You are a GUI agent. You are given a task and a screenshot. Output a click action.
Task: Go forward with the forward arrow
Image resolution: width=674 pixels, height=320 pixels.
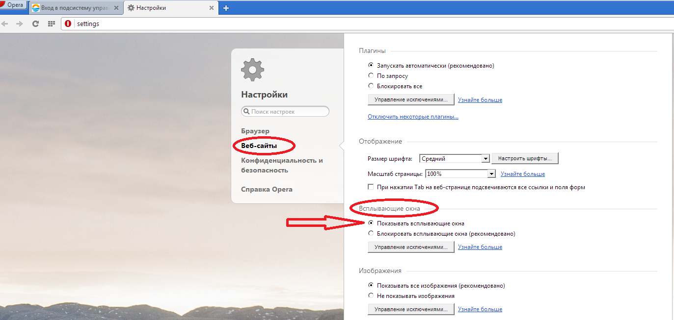click(x=20, y=24)
